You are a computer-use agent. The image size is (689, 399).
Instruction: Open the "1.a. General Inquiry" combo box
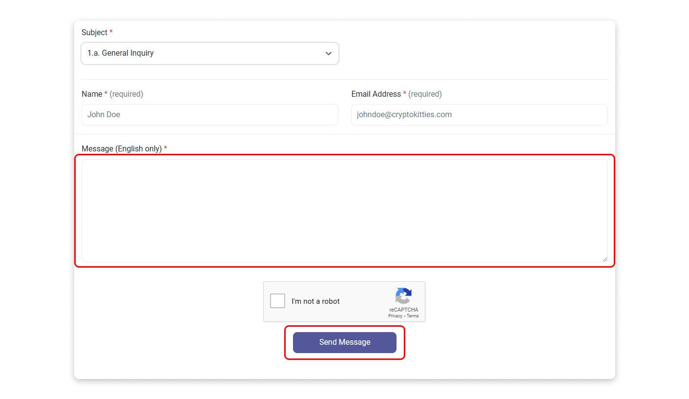click(x=209, y=53)
